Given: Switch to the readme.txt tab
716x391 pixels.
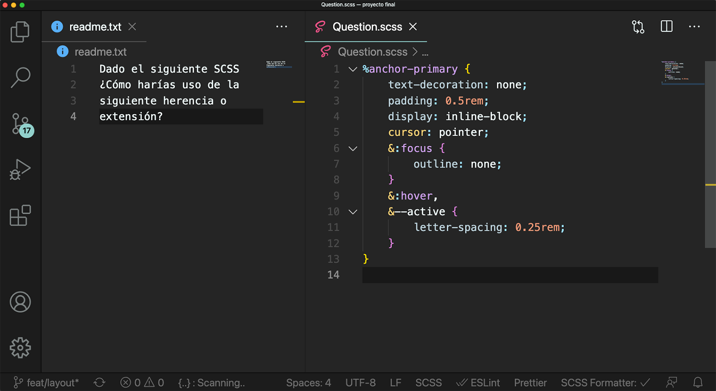Looking at the screenshot, I should [x=95, y=27].
